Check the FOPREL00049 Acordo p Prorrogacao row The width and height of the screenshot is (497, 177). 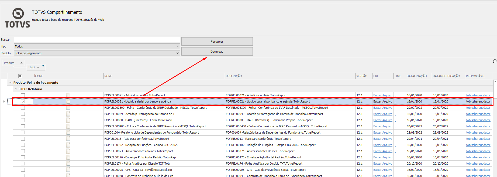tap(23, 114)
